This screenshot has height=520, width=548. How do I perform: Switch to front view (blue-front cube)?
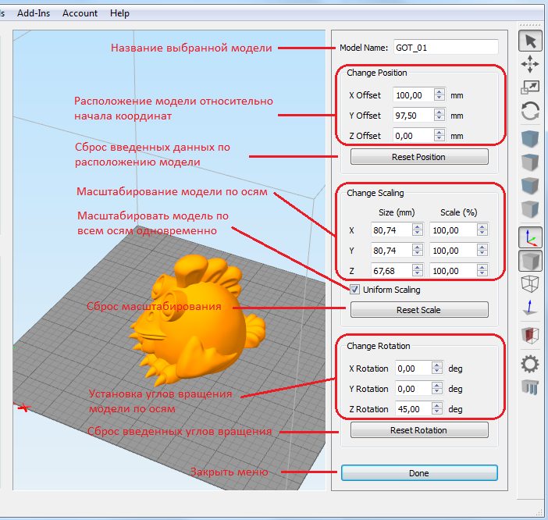530,186
